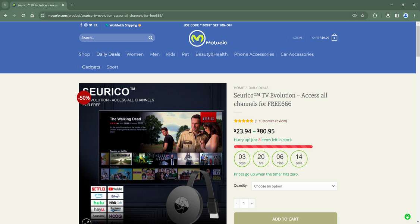Open the Quantity option dropdown
Viewport: 420px width, 224px height.
294,186
